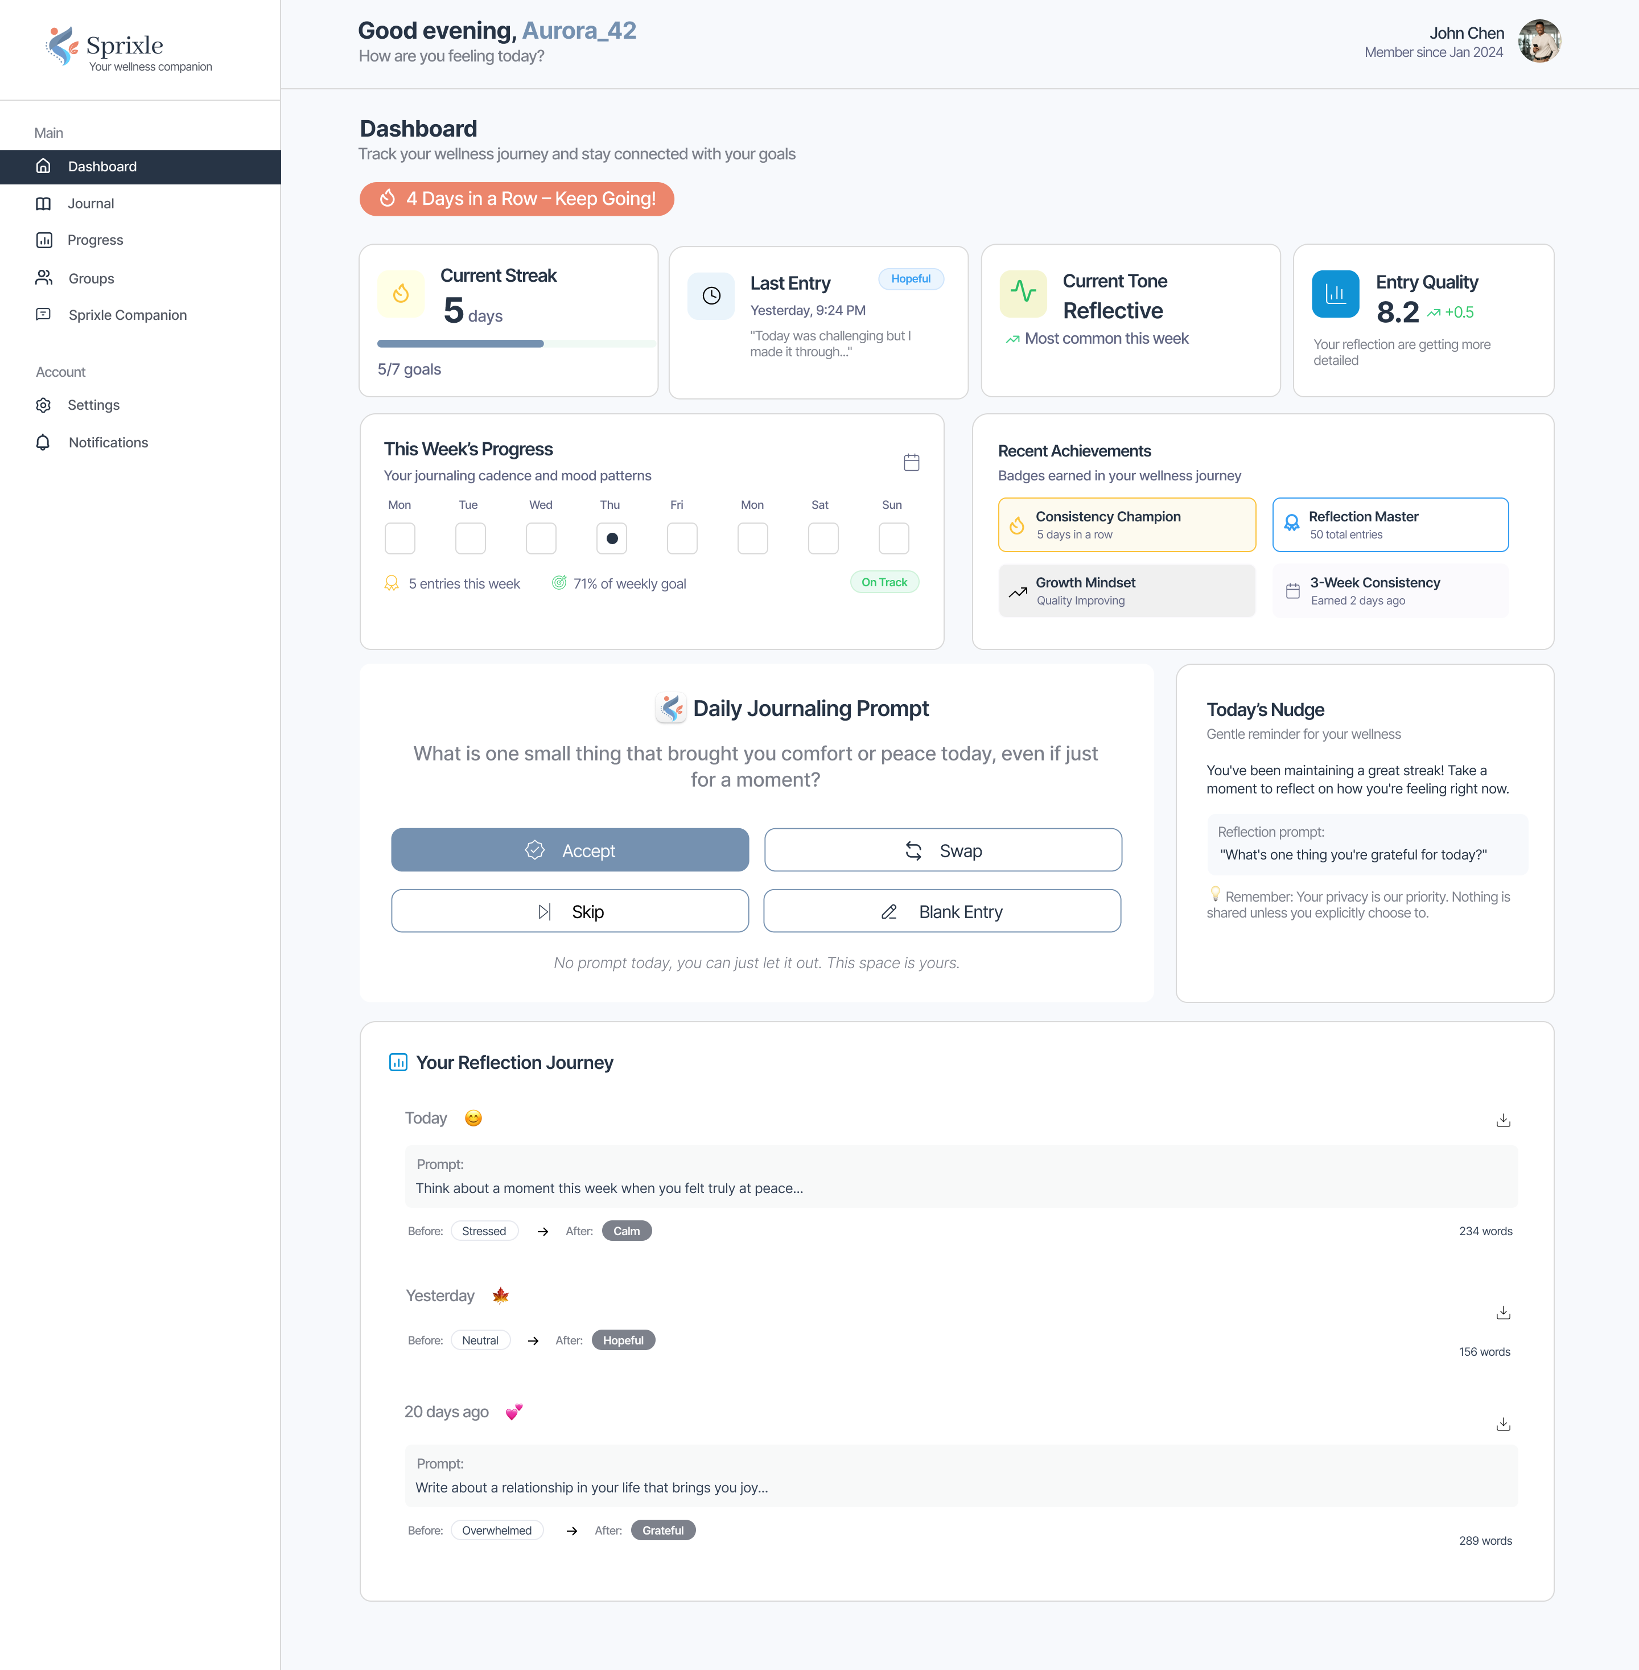Click the 4 Days in a Row streak banner
Screen dimensions: 1639x1670
click(517, 199)
